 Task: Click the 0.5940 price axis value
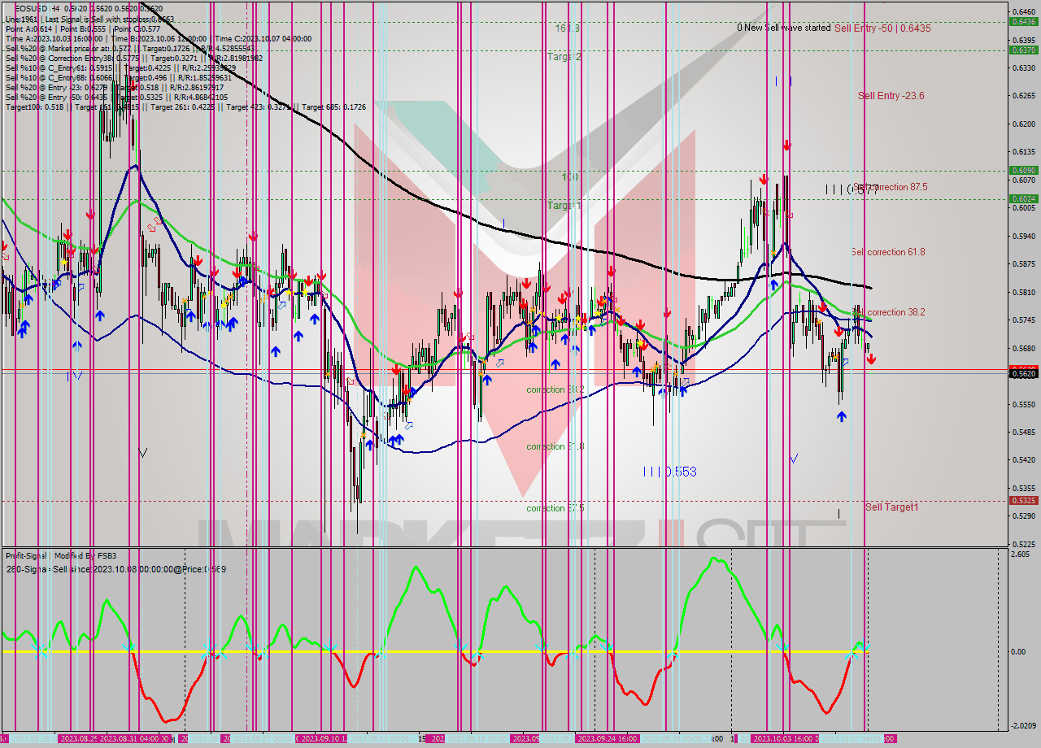1023,237
